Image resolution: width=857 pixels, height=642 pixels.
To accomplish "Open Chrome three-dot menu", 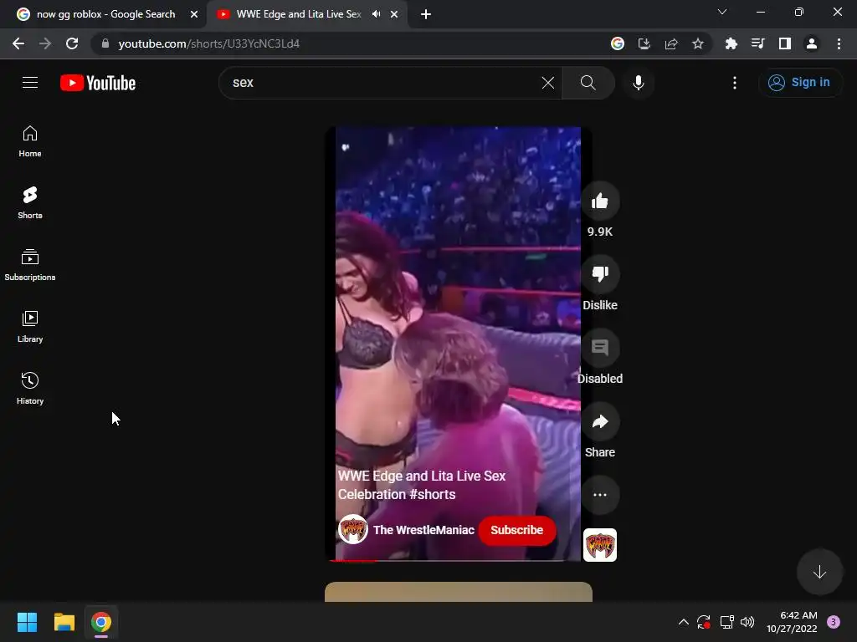I will pyautogui.click(x=839, y=43).
